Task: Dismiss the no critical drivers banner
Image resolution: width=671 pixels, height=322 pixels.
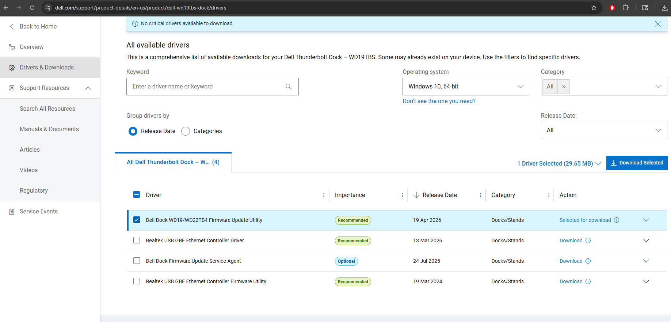Action: click(657, 24)
